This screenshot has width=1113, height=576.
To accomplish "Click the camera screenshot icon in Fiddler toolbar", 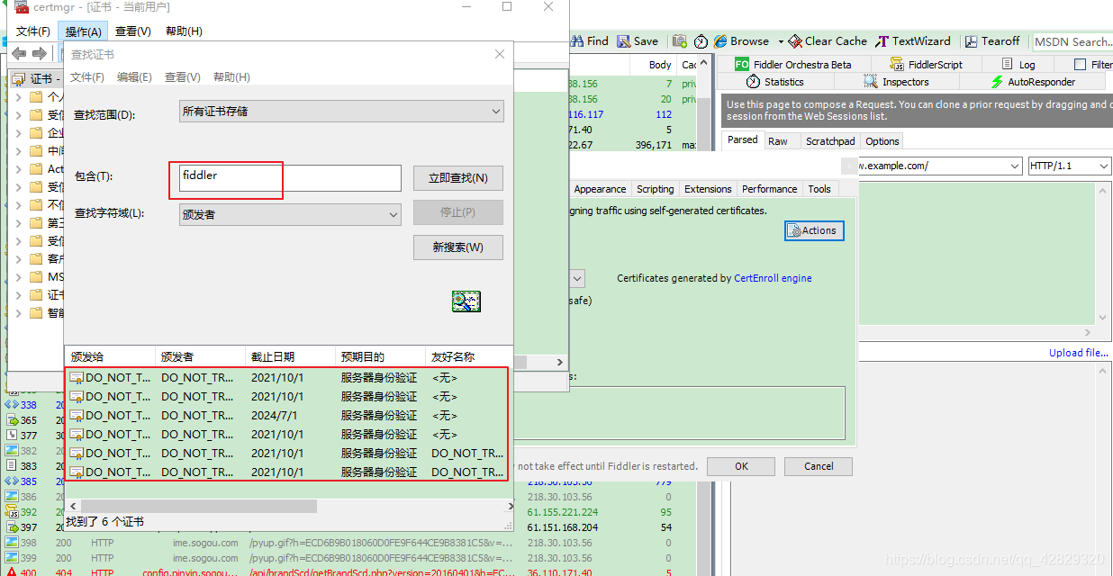I will pyautogui.click(x=679, y=41).
